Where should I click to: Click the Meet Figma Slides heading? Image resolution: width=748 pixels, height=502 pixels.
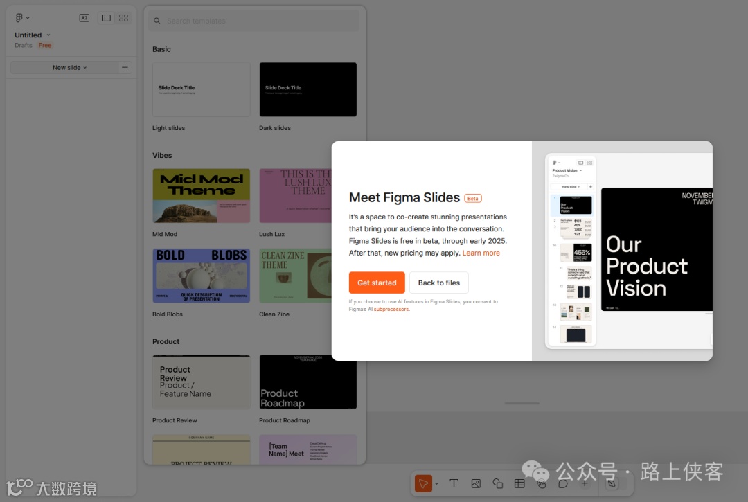click(404, 197)
